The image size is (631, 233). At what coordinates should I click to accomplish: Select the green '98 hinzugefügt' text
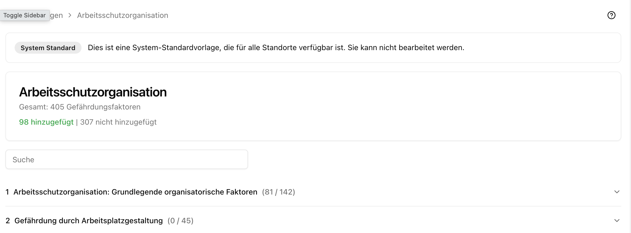pos(46,122)
